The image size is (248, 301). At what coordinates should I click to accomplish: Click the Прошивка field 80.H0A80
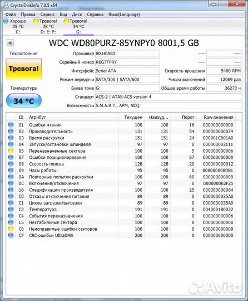coord(127,54)
